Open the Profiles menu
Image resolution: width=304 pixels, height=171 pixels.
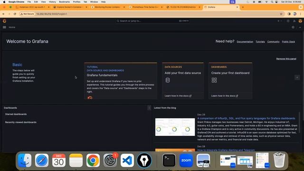[76, 2]
